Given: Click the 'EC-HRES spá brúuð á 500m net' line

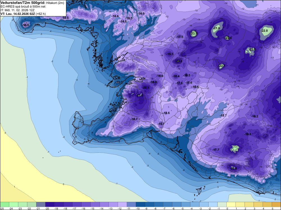Looking at the screenshot, I should (23, 7).
